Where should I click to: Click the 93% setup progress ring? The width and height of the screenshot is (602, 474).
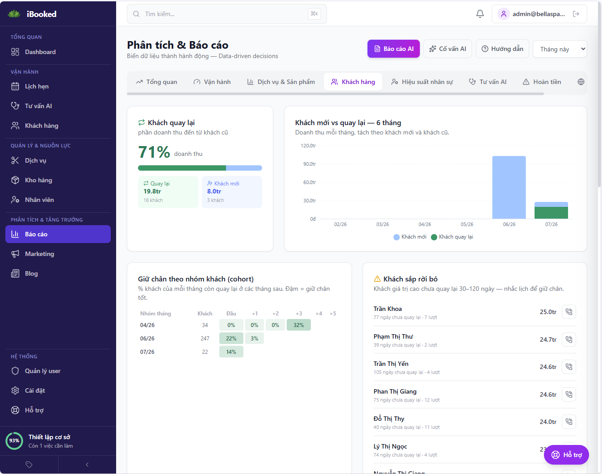pos(14,440)
